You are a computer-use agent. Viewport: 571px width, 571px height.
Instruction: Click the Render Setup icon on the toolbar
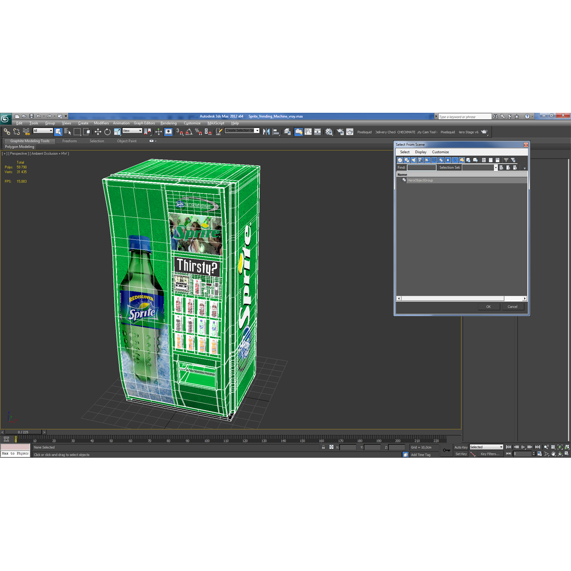point(340,132)
